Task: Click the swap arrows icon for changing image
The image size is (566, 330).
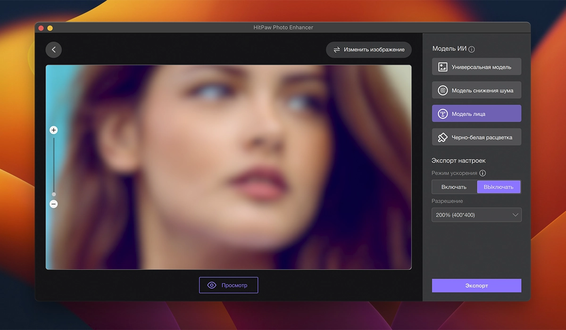Action: [337, 49]
